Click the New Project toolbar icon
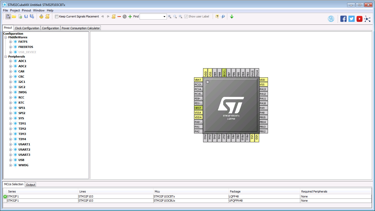 tap(8, 16)
